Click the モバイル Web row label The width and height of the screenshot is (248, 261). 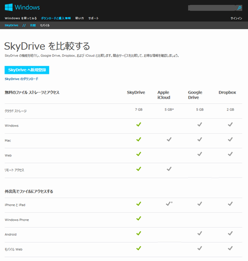point(13,249)
